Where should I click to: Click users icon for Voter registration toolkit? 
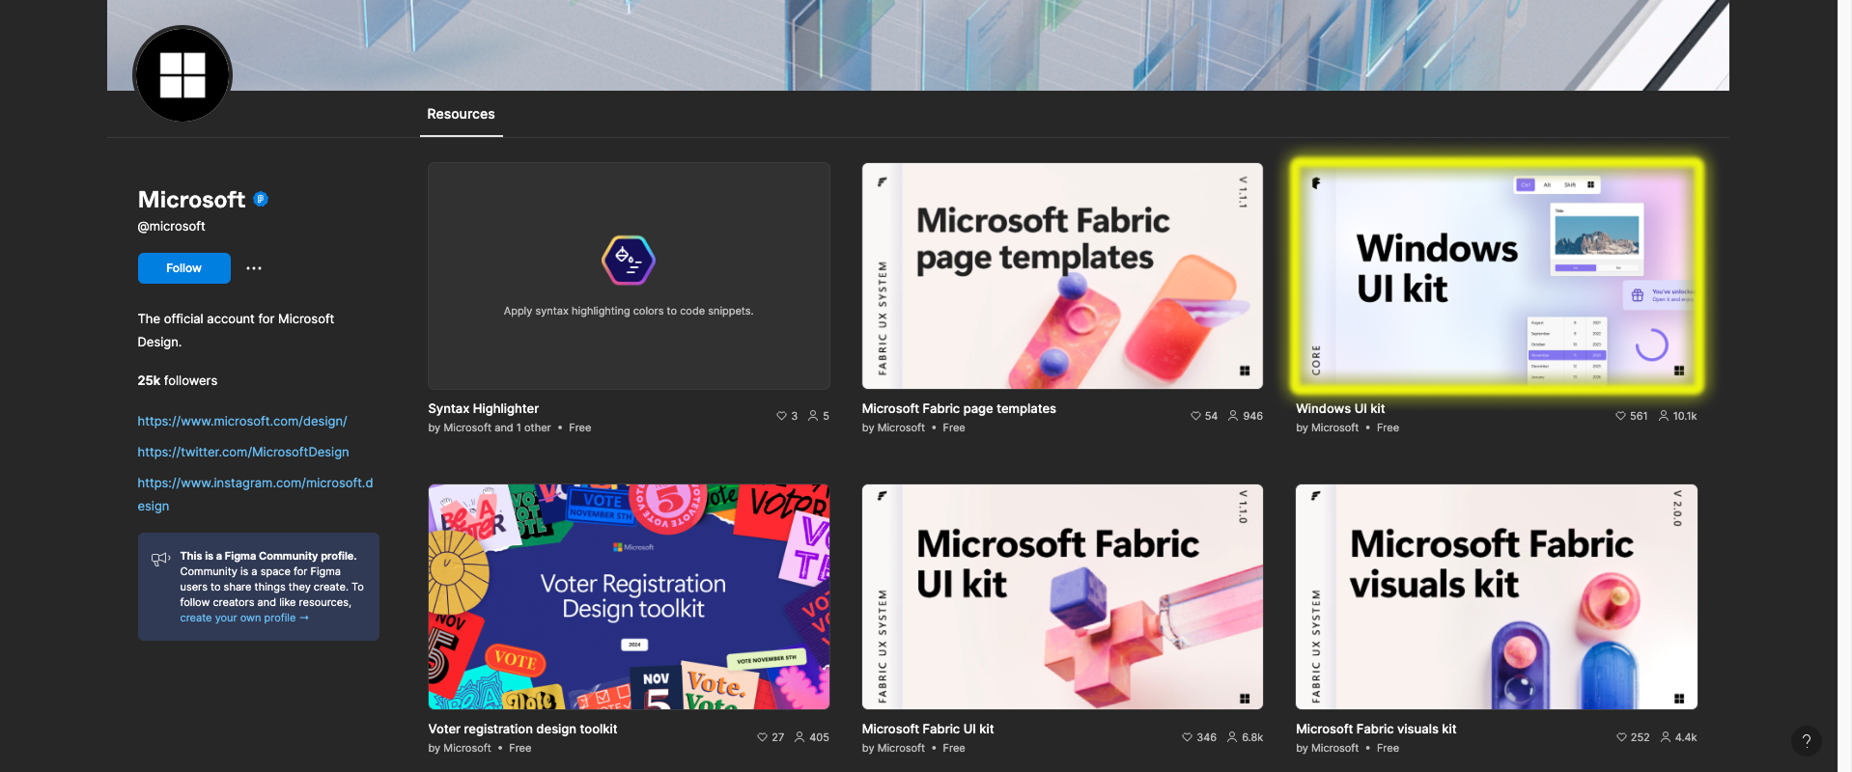(800, 737)
